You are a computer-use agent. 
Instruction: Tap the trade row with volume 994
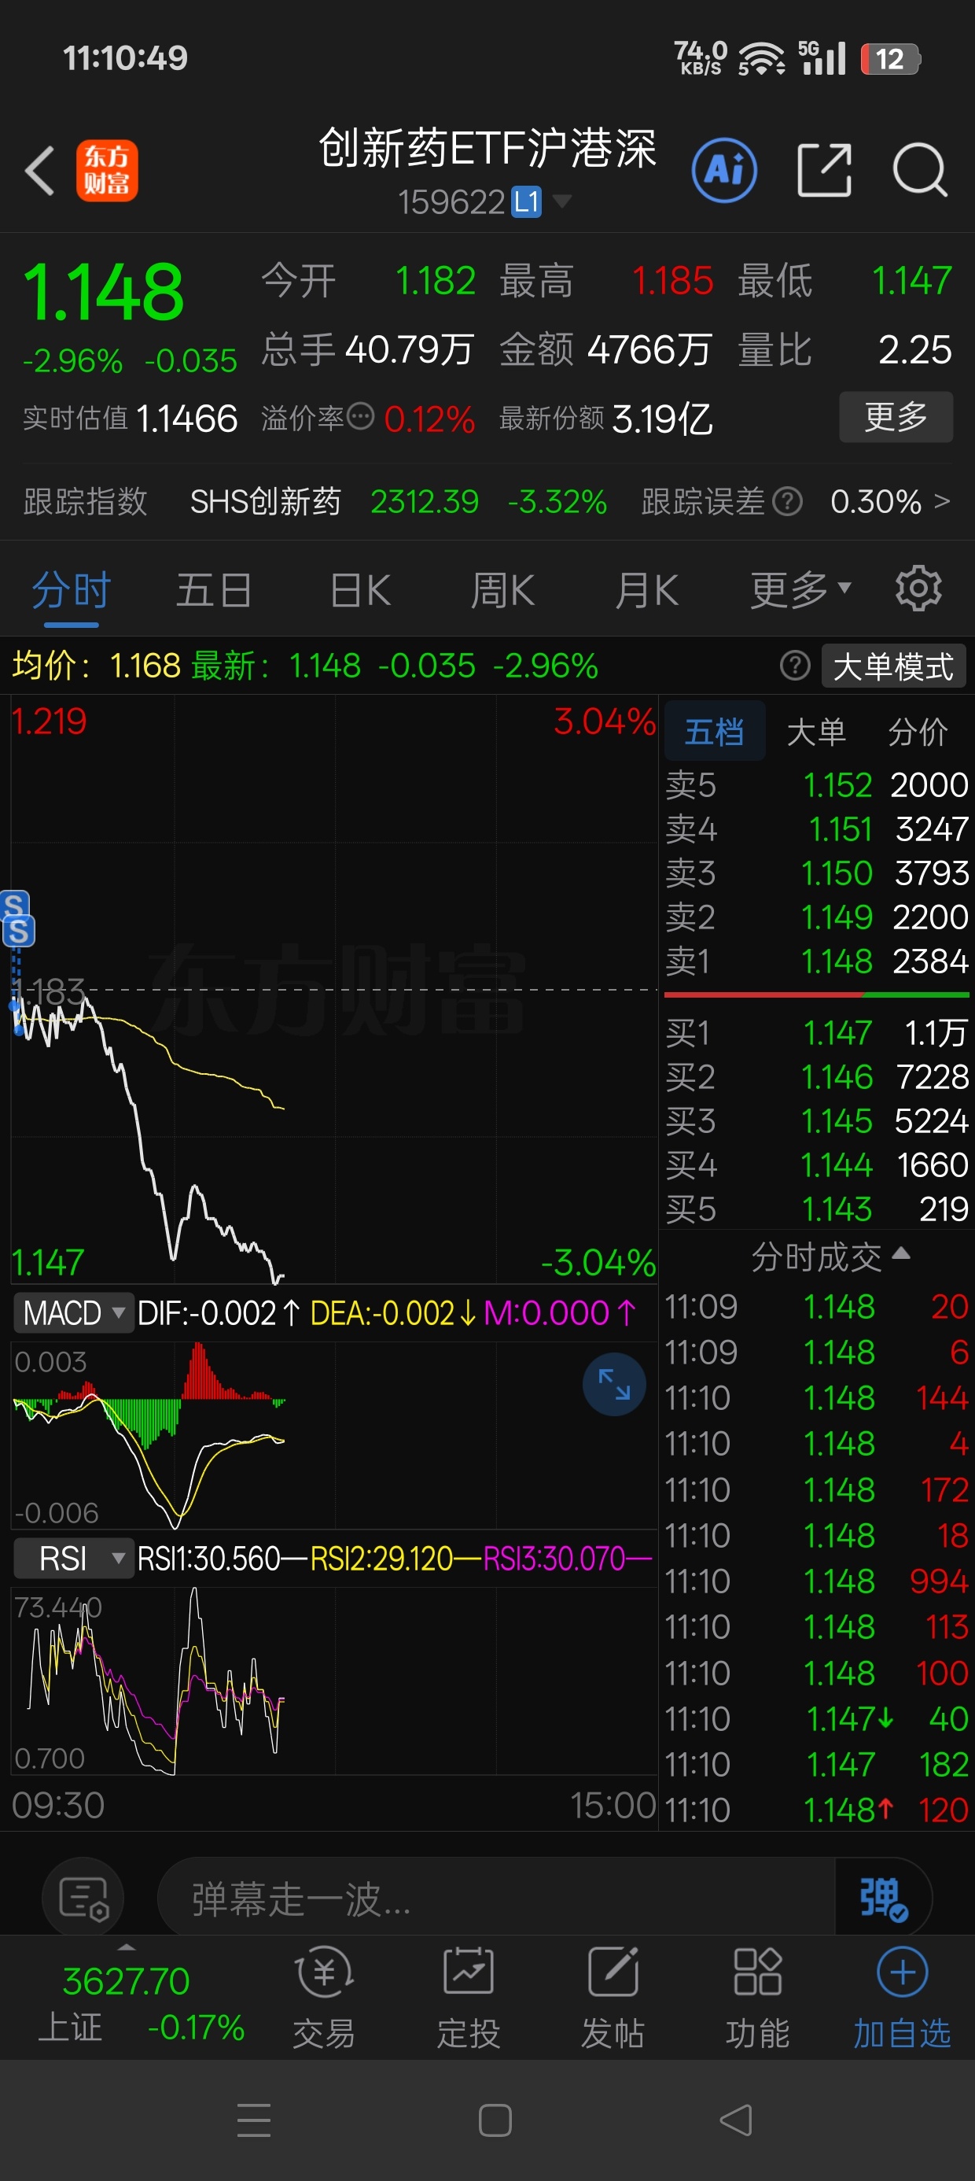click(817, 1581)
